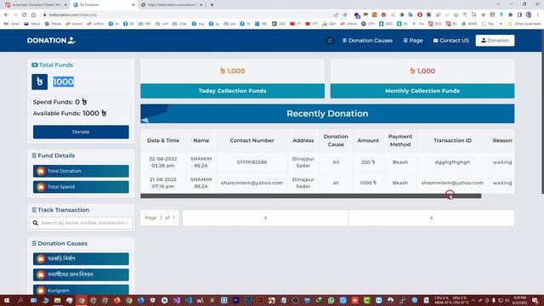Click the page vertical scrollbar
Viewport: 544px width, 306px height.
tap(542, 111)
